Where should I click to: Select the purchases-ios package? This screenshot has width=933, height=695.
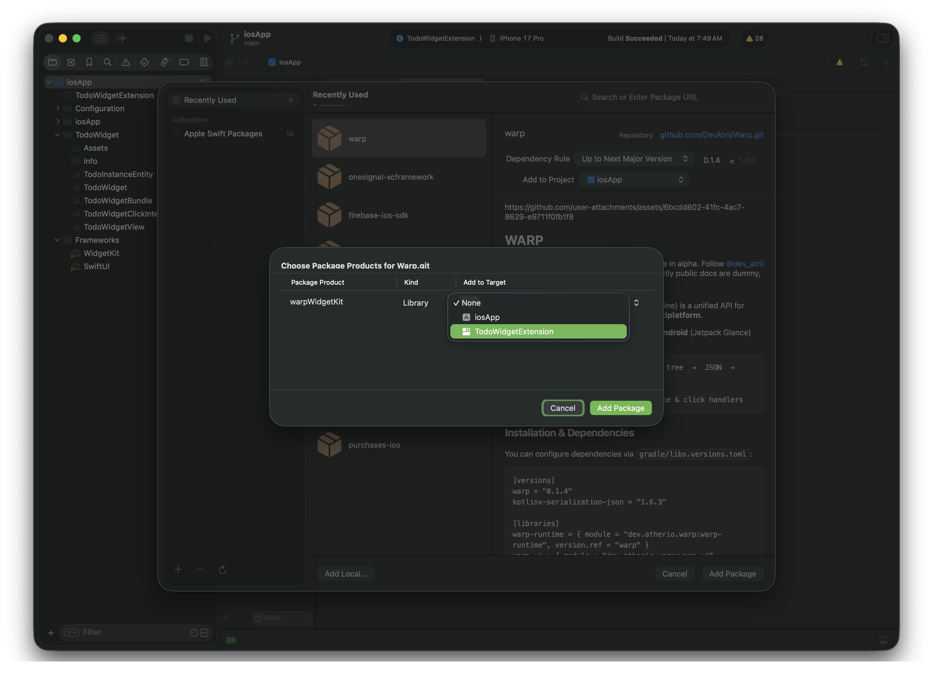398,445
